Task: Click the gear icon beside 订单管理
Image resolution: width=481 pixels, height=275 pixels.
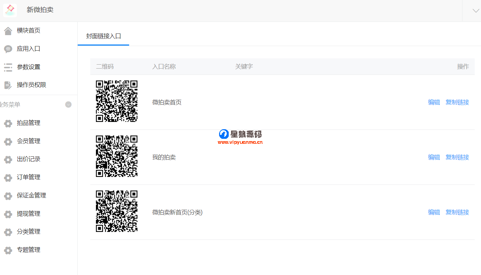Action: click(x=8, y=178)
